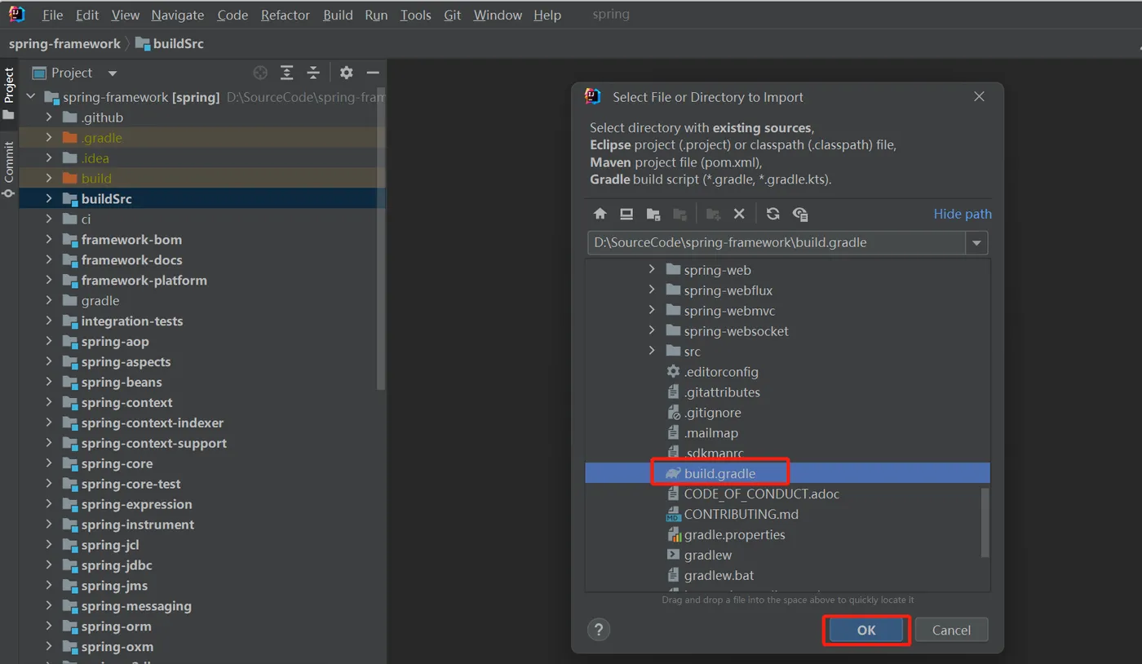This screenshot has height=664, width=1142.
Task: Switch to the Commit side tab
Action: click(9, 170)
